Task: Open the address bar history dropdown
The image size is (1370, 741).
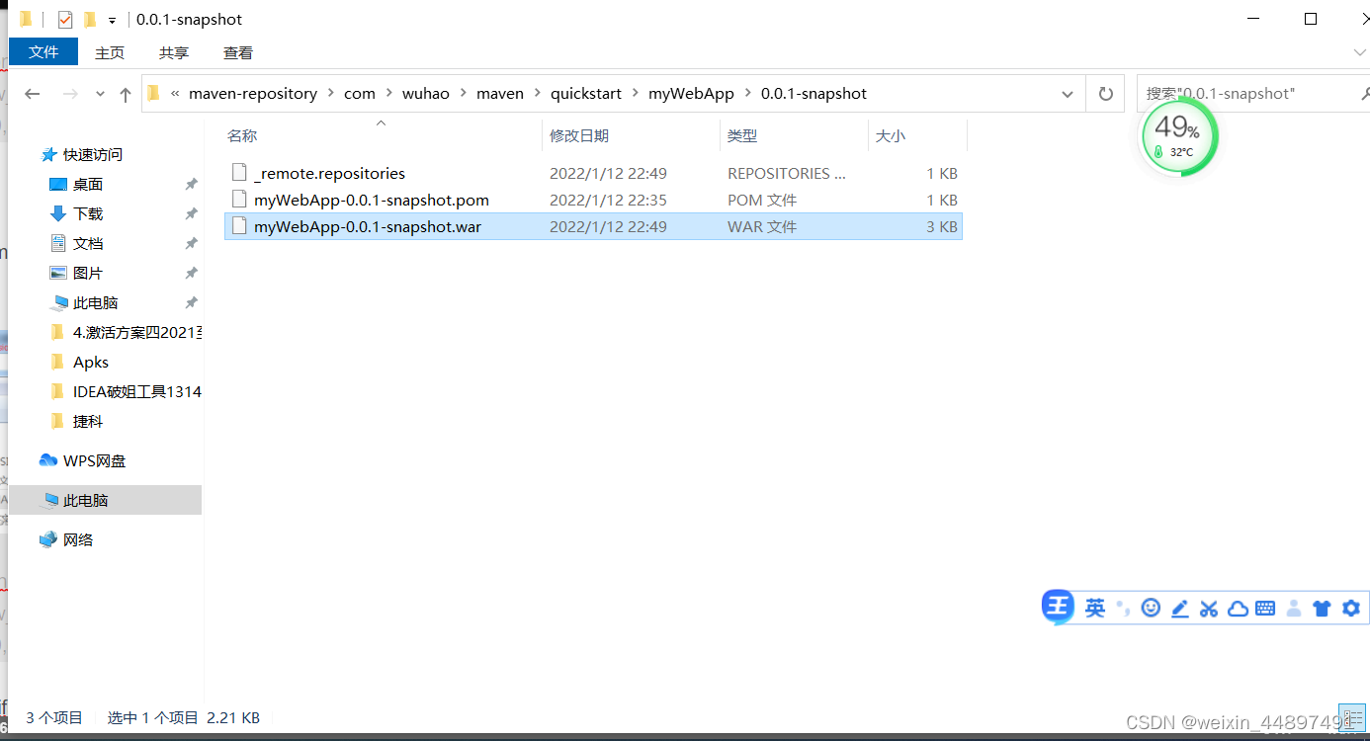Action: [x=1068, y=94]
